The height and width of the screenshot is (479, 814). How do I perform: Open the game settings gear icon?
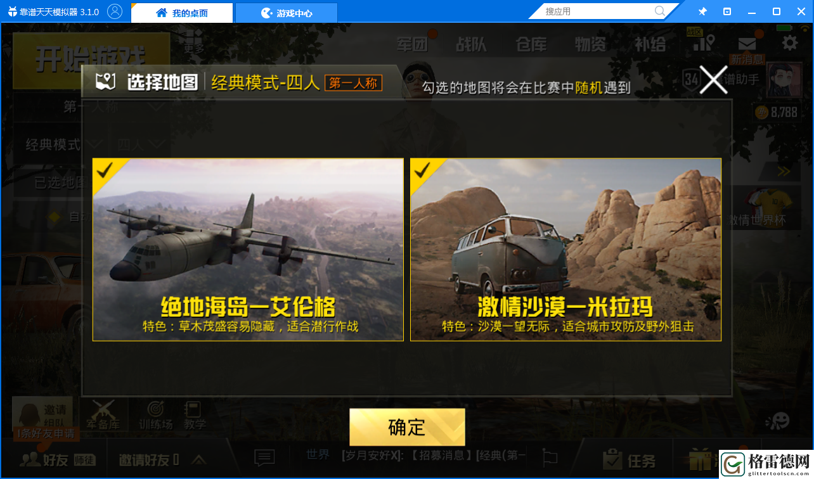(789, 43)
